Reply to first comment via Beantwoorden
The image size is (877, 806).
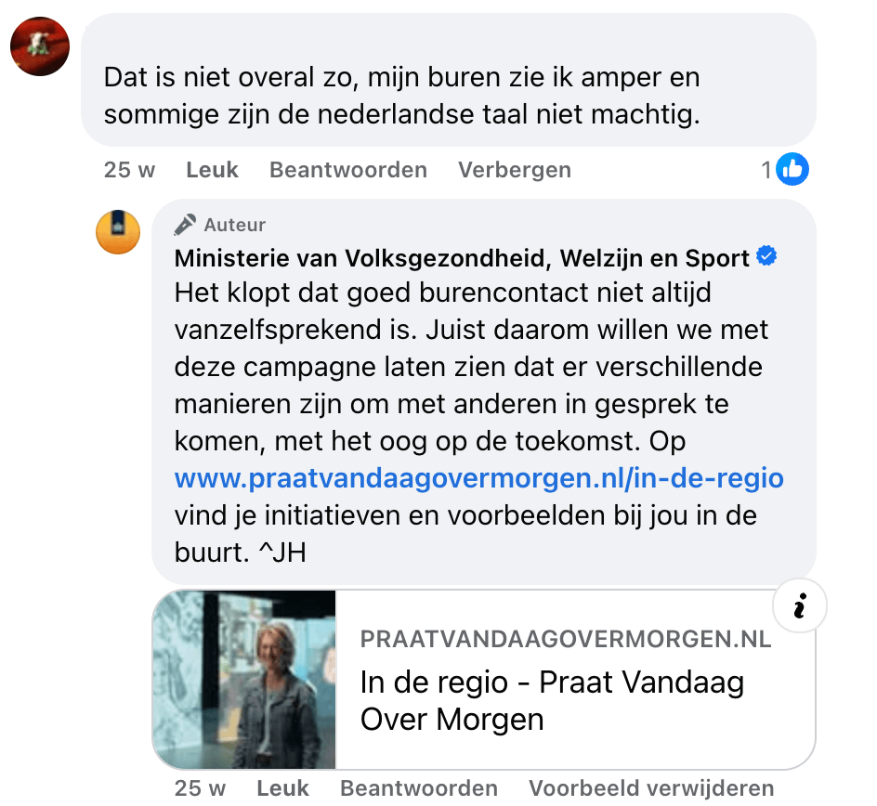(347, 170)
